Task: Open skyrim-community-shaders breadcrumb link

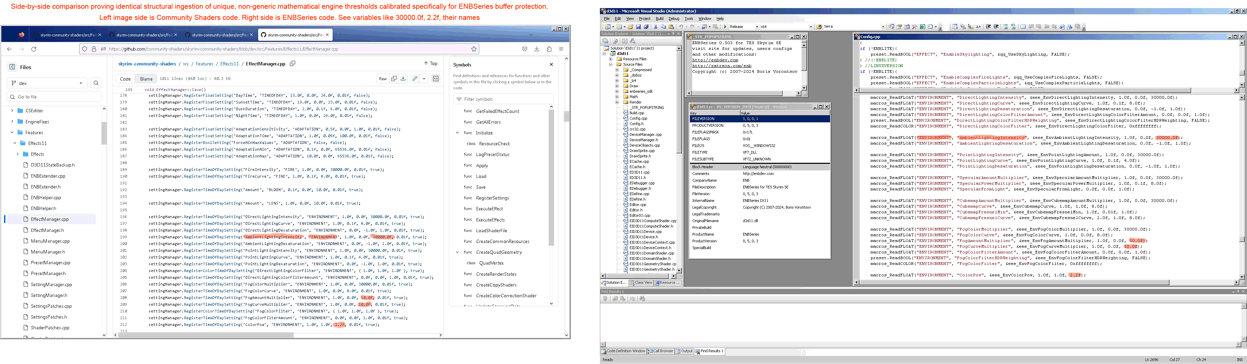Action: [x=147, y=64]
